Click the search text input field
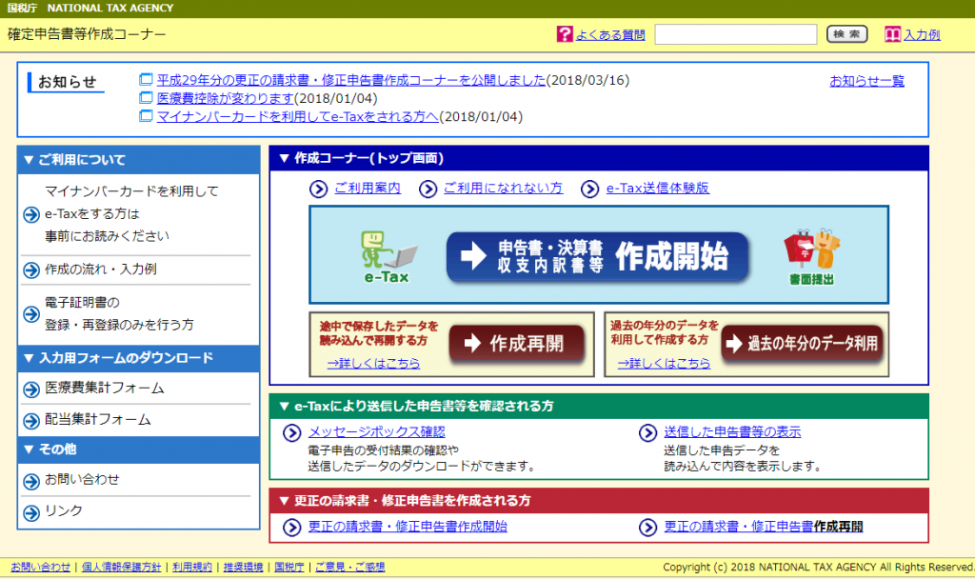 (735, 34)
